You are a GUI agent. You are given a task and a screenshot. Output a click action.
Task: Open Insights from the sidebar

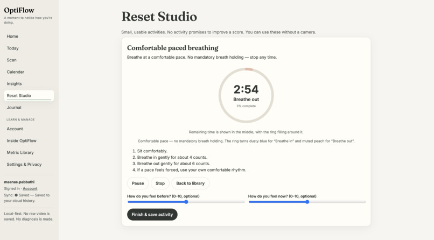[x=29, y=84]
